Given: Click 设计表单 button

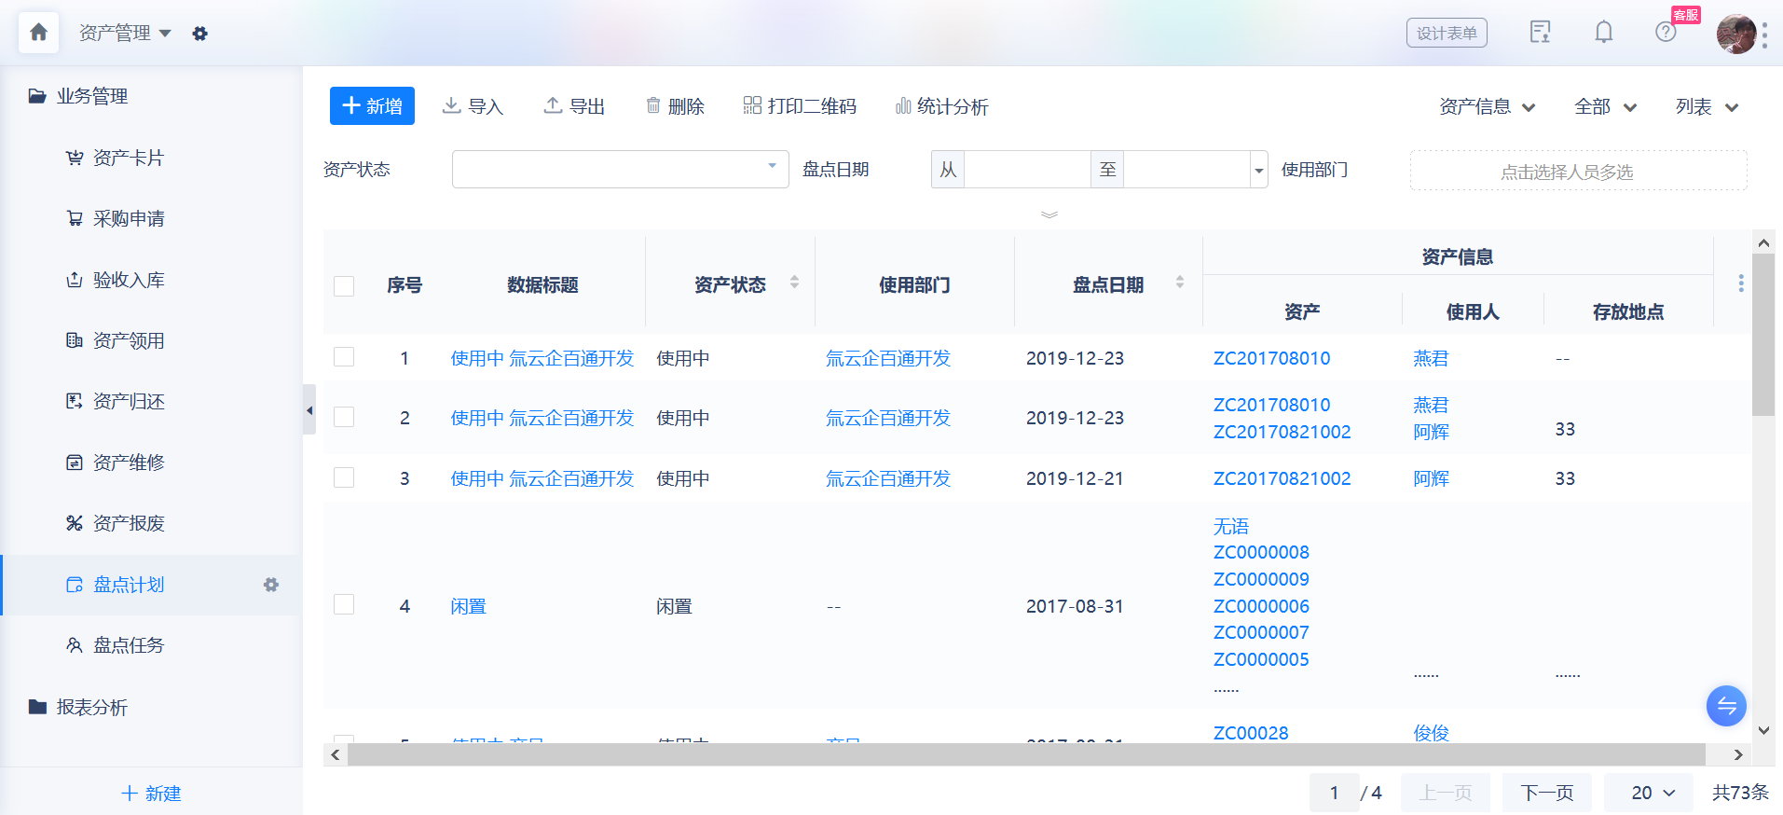Looking at the screenshot, I should coord(1447,33).
